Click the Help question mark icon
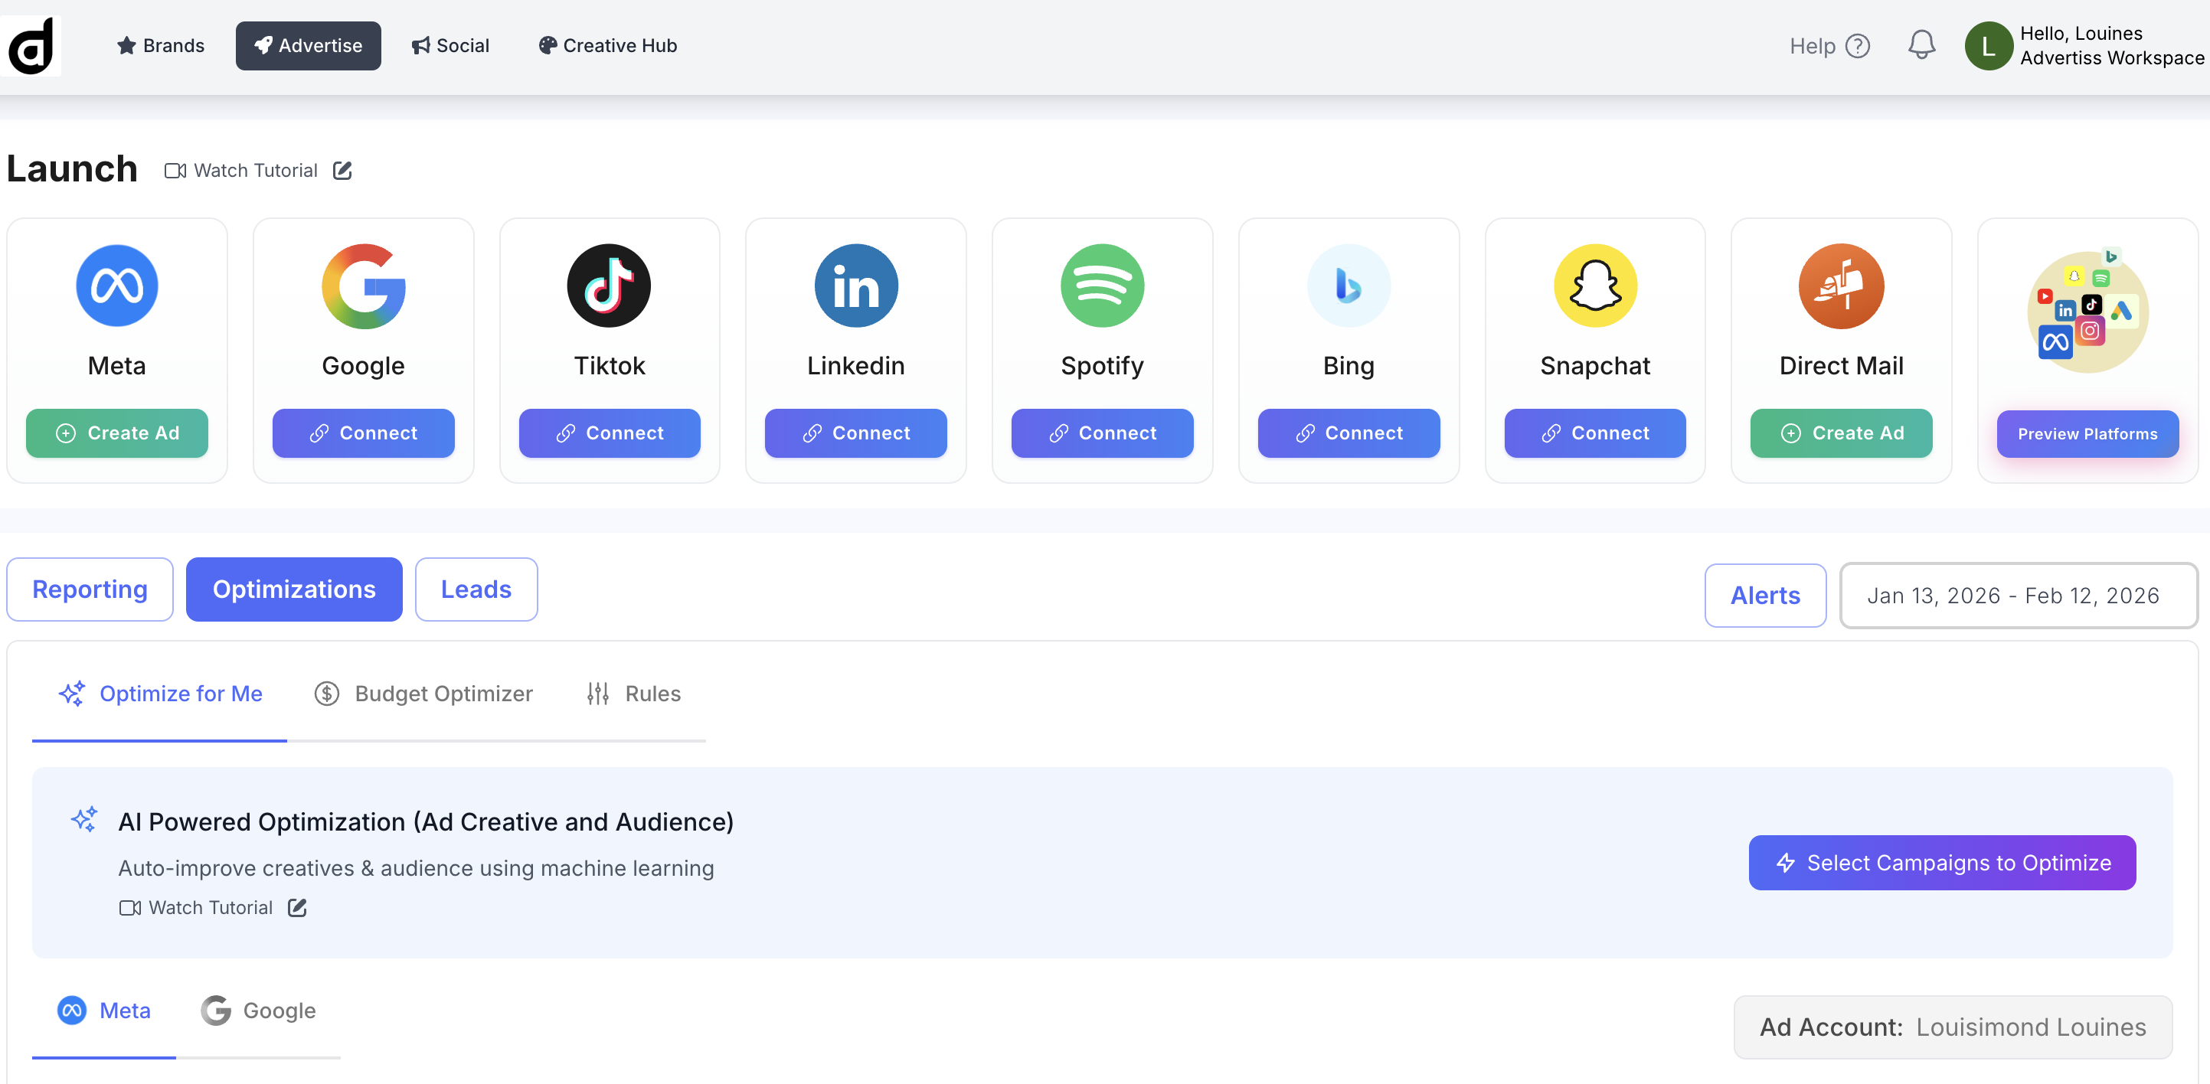2210x1084 pixels. click(1858, 45)
